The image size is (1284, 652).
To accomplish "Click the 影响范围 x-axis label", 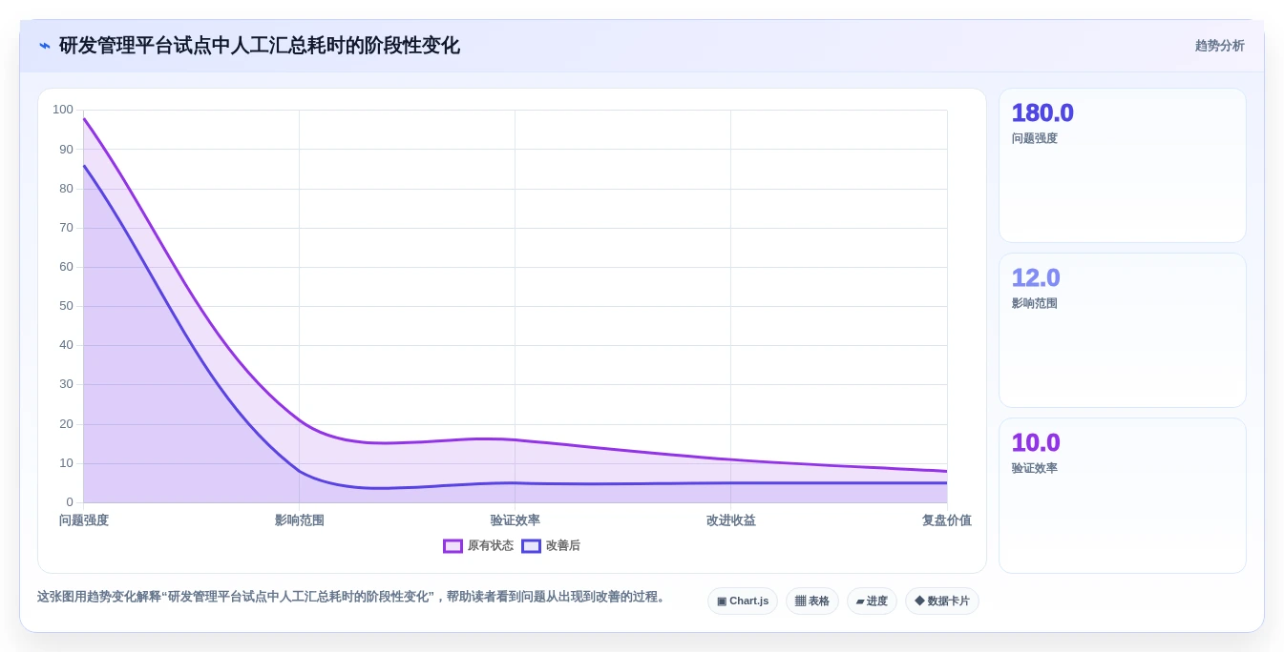I will pos(300,520).
